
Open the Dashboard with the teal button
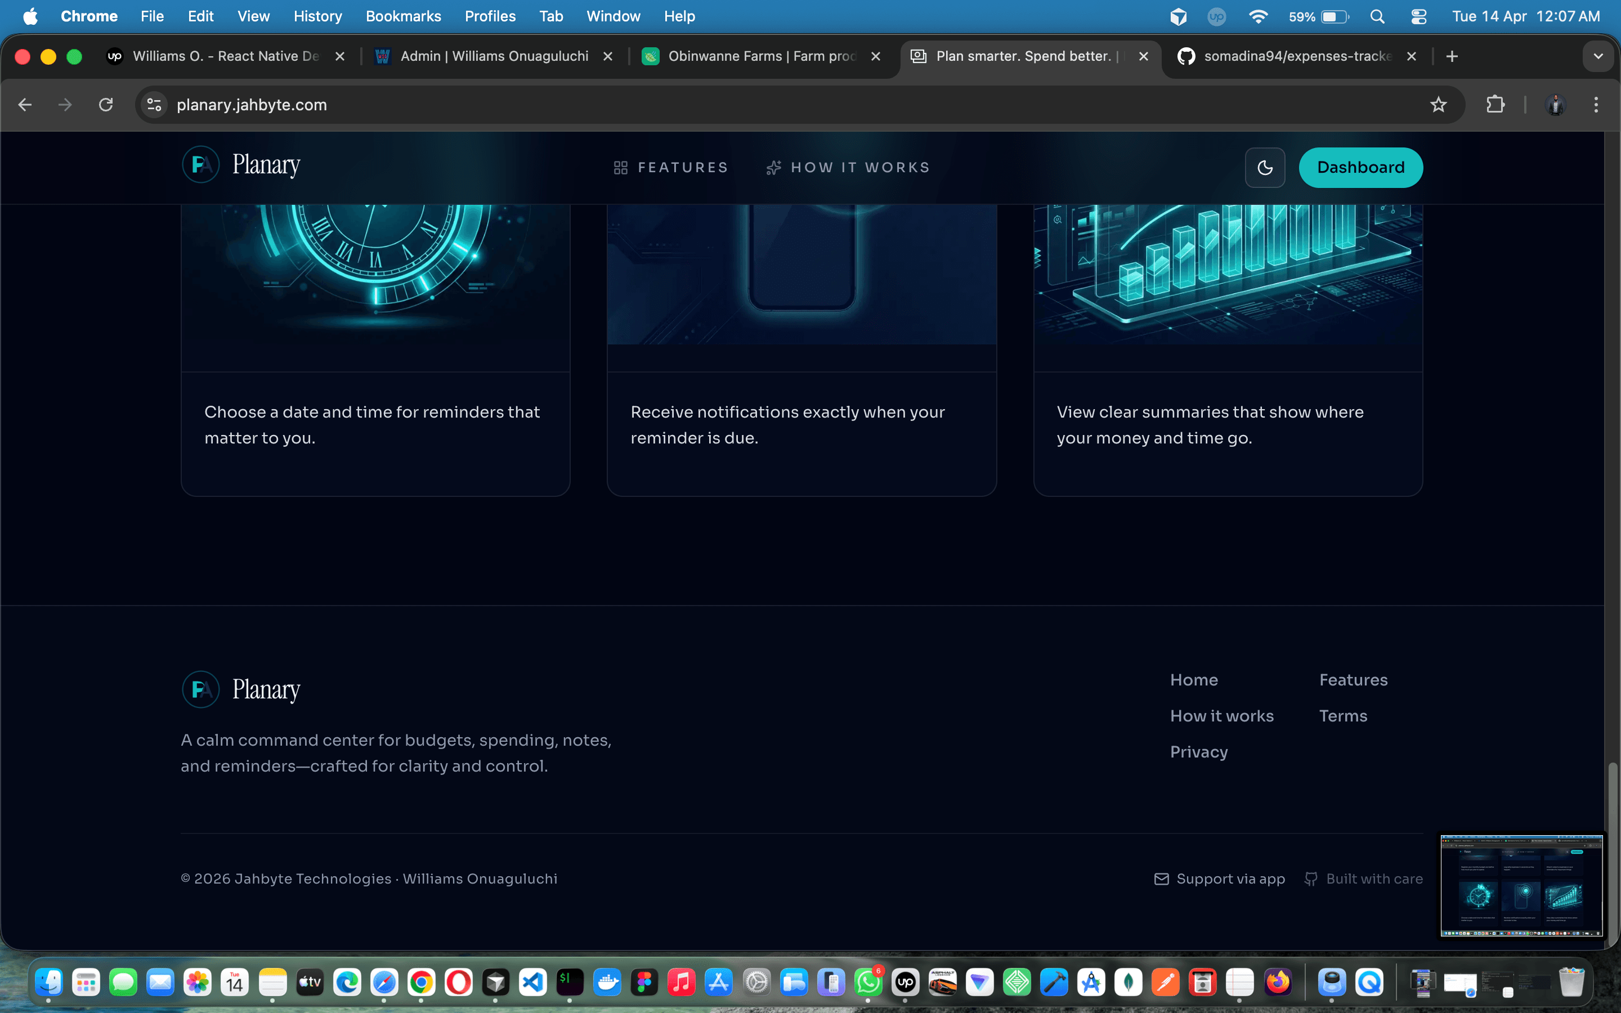point(1360,168)
